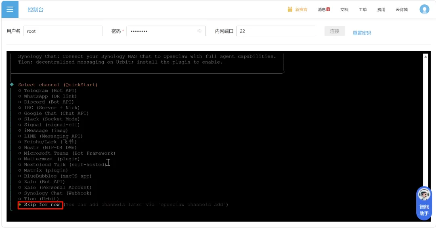This screenshot has width=436, height=228.
Task: Open the 智能助手 assistant widget
Action: point(424,203)
